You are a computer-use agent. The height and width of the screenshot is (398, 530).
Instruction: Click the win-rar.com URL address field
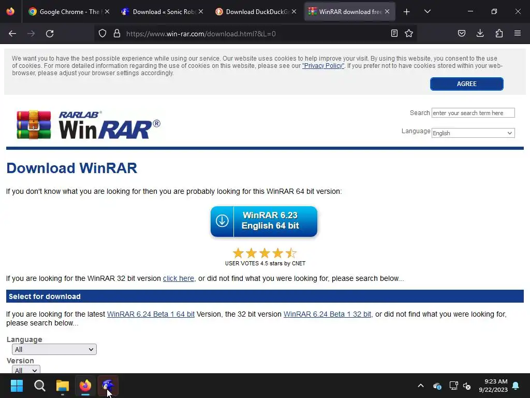pos(255,34)
